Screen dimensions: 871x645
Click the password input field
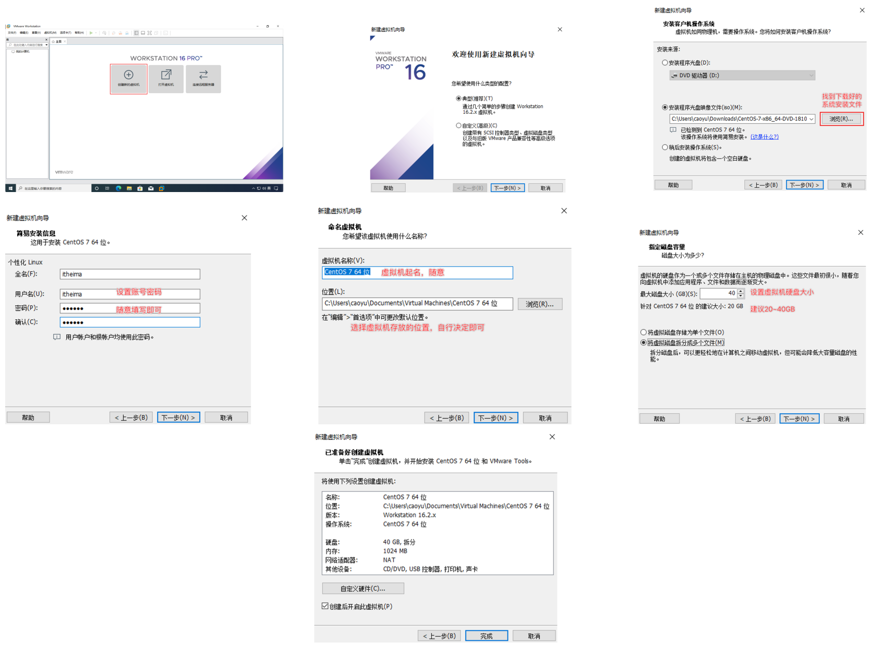pos(130,308)
